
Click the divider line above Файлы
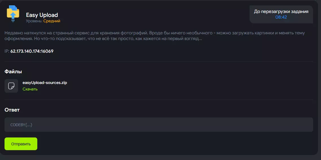click(x=159, y=61)
